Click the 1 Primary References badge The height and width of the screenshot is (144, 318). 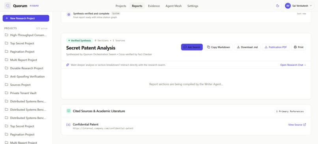pos(290,111)
